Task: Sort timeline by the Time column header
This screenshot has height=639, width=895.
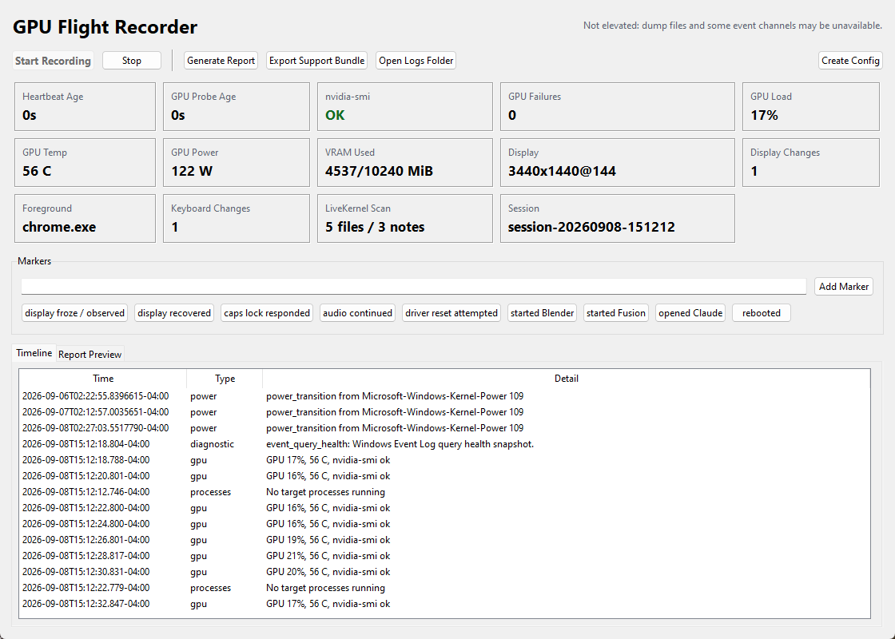Action: 103,379
